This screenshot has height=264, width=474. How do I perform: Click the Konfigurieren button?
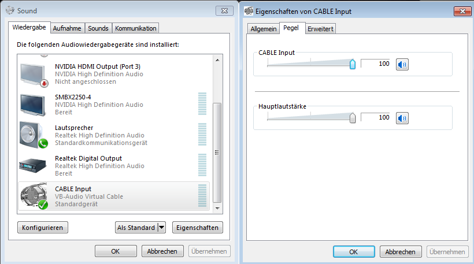pyautogui.click(x=43, y=228)
